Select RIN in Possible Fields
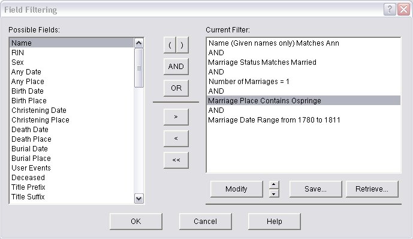The width and height of the screenshot is (413, 239). tap(71, 52)
